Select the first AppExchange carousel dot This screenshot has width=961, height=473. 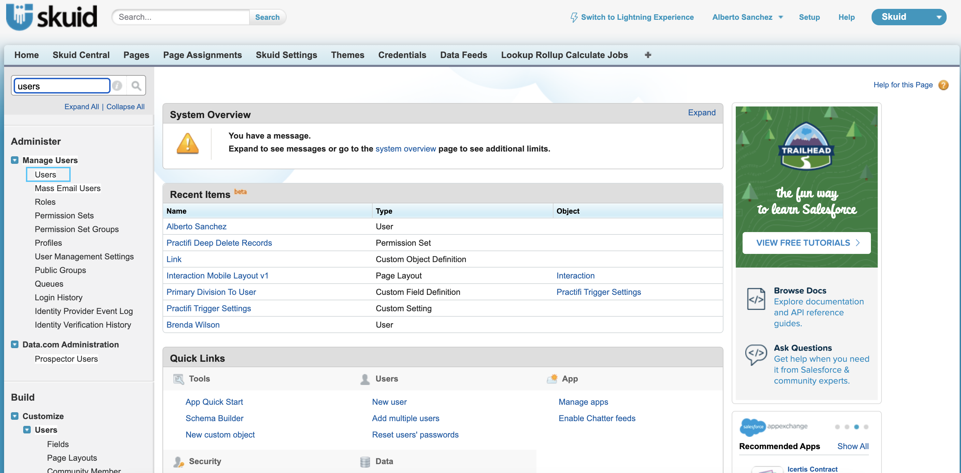(837, 427)
